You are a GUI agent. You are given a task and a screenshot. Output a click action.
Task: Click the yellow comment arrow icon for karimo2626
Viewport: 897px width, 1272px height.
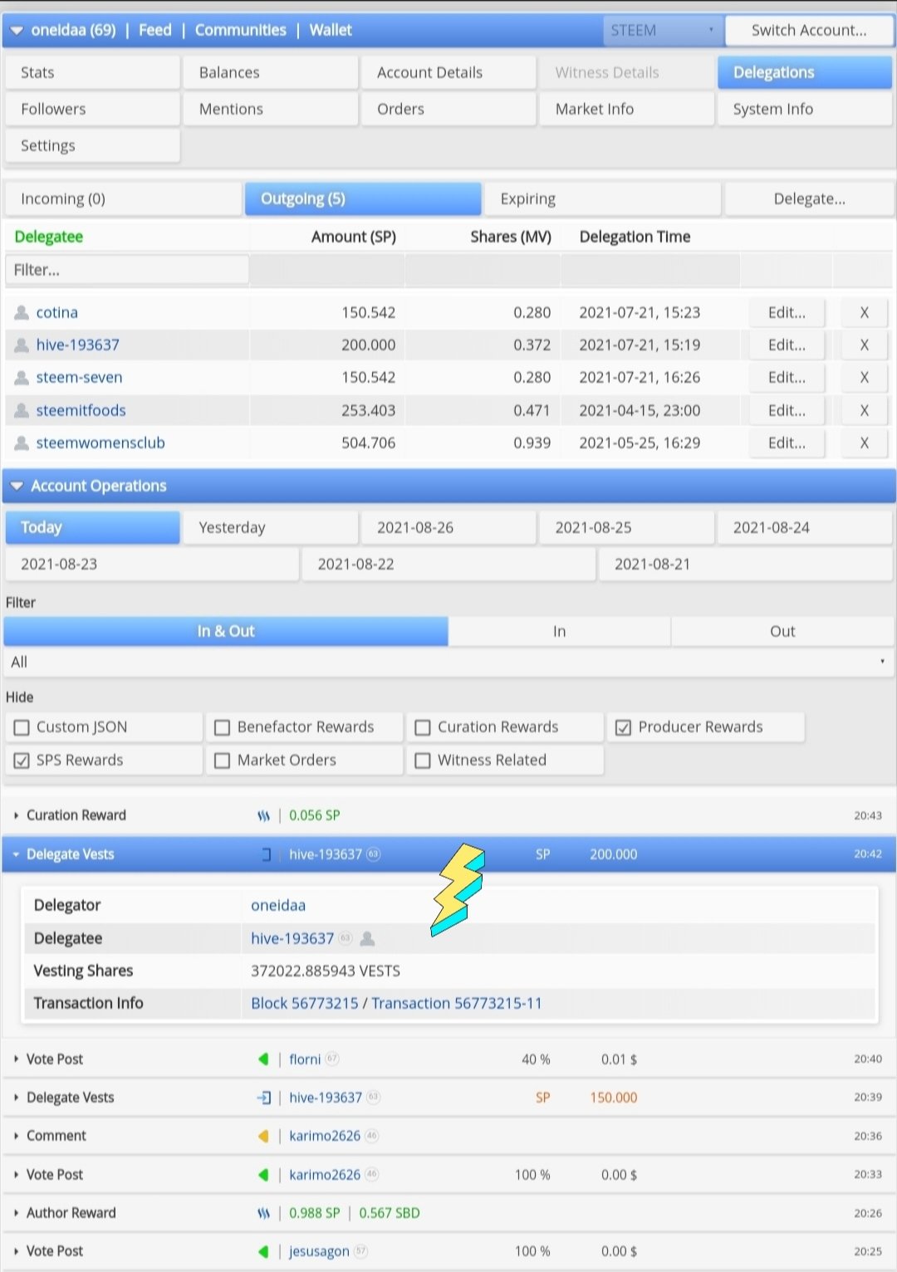click(x=263, y=1136)
